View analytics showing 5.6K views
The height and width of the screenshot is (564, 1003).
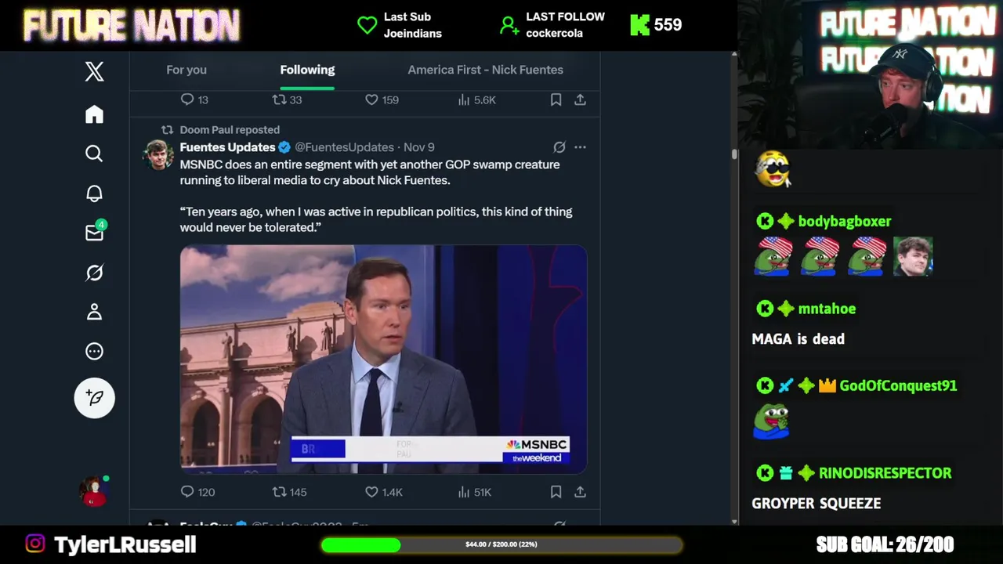point(476,99)
